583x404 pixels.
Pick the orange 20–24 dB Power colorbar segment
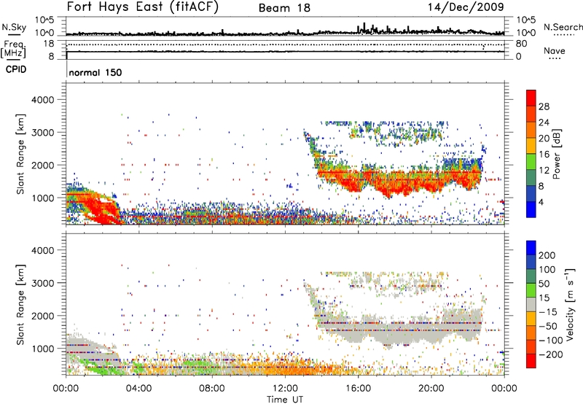pos(531,131)
